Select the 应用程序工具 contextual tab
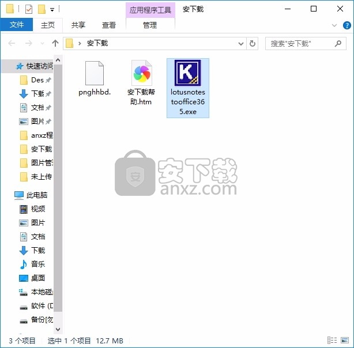This screenshot has width=354, height=348. pos(150,10)
